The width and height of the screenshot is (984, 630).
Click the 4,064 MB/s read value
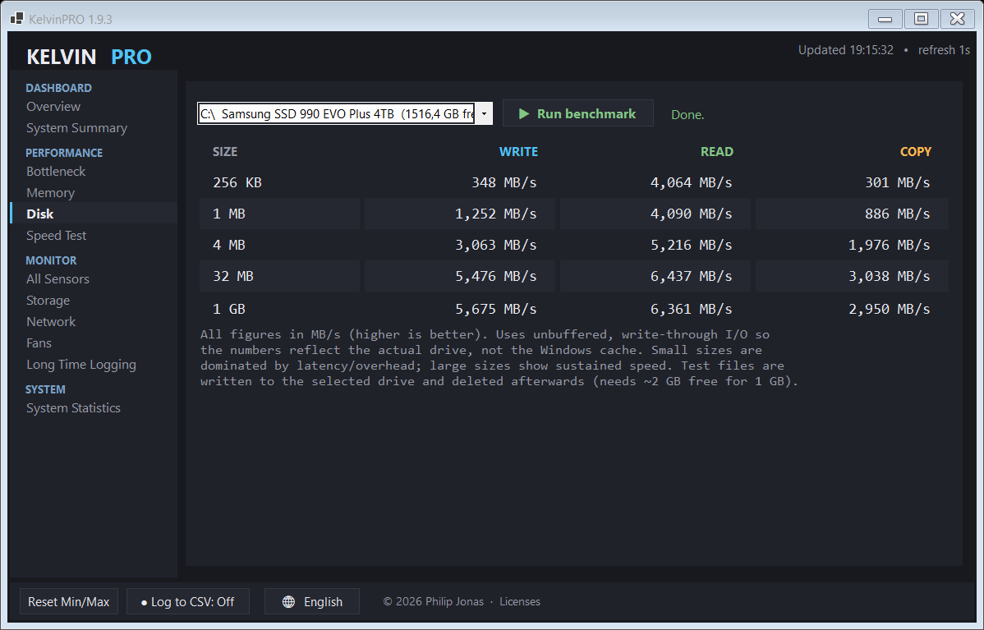(691, 182)
